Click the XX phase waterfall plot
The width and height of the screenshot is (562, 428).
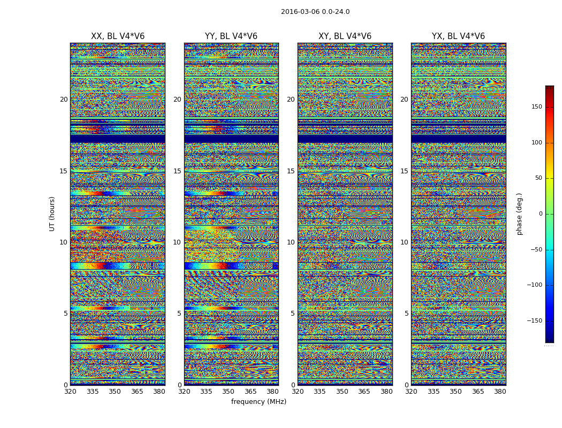tap(118, 214)
